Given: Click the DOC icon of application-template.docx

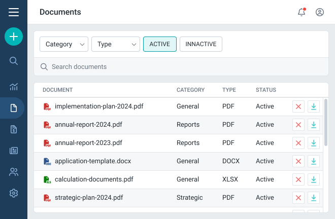Looking at the screenshot, I should [47, 161].
